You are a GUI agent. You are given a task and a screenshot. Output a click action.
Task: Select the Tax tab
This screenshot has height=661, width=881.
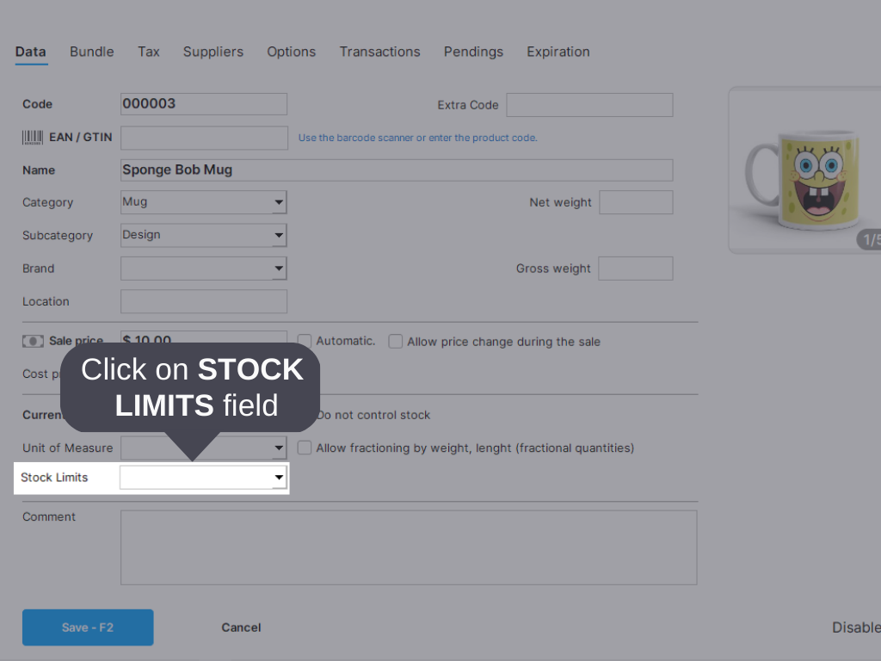click(148, 52)
